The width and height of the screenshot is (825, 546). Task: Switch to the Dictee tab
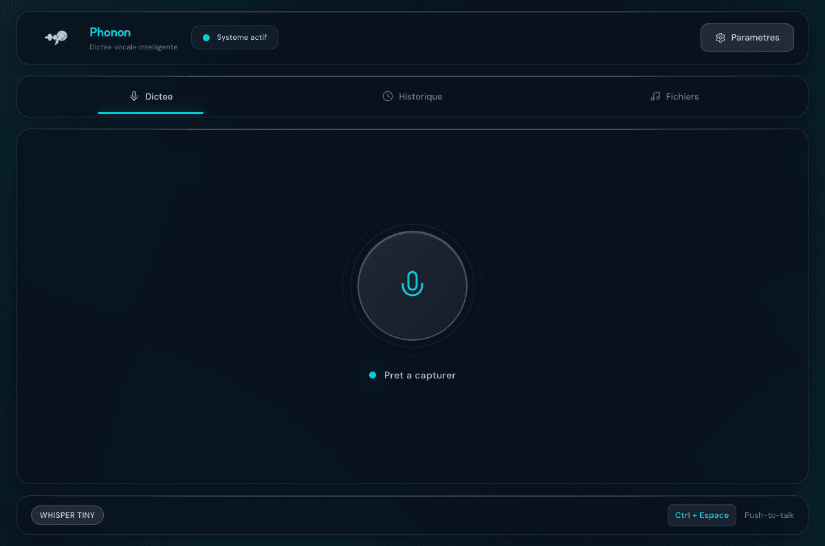[151, 96]
